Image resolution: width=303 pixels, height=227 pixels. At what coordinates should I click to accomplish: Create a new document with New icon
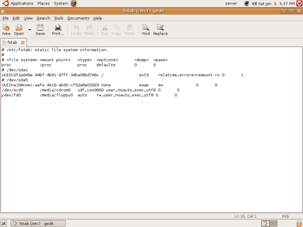[x=6, y=30]
